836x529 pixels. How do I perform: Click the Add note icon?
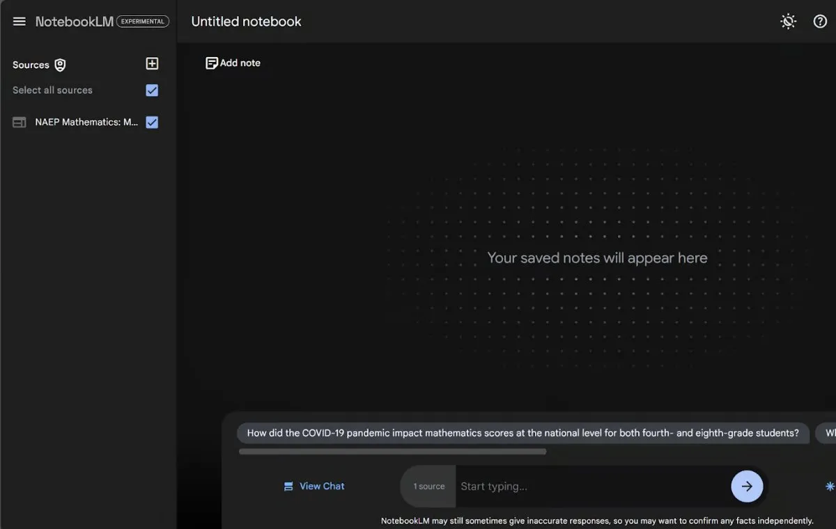(x=212, y=63)
